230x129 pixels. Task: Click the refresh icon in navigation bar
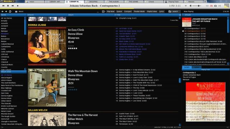point(10,11)
